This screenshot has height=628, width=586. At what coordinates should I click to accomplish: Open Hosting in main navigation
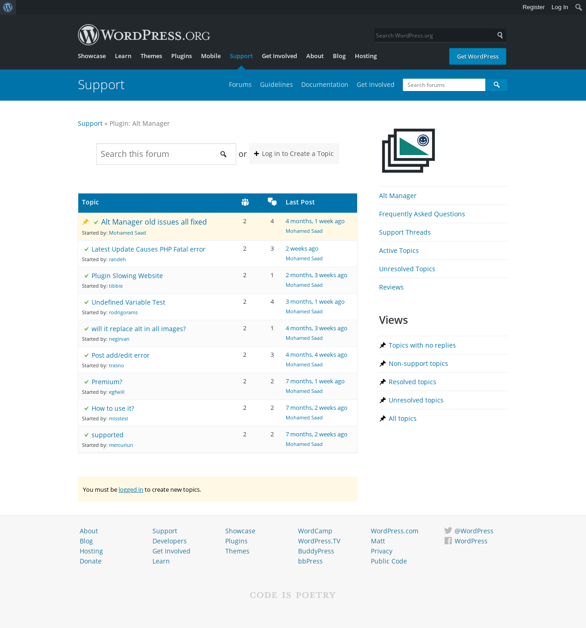coord(366,56)
